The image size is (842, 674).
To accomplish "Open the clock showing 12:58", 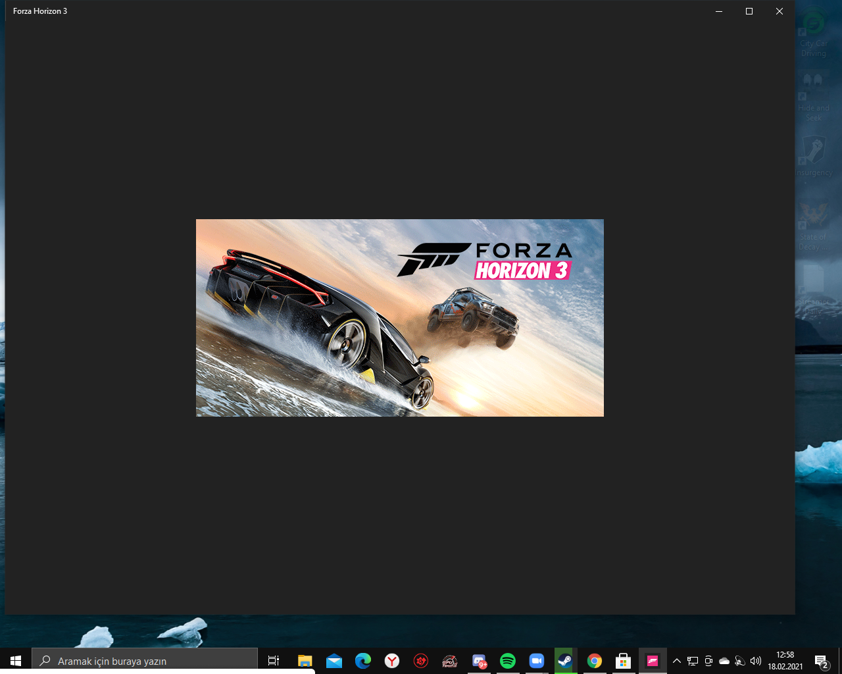I will point(785,661).
